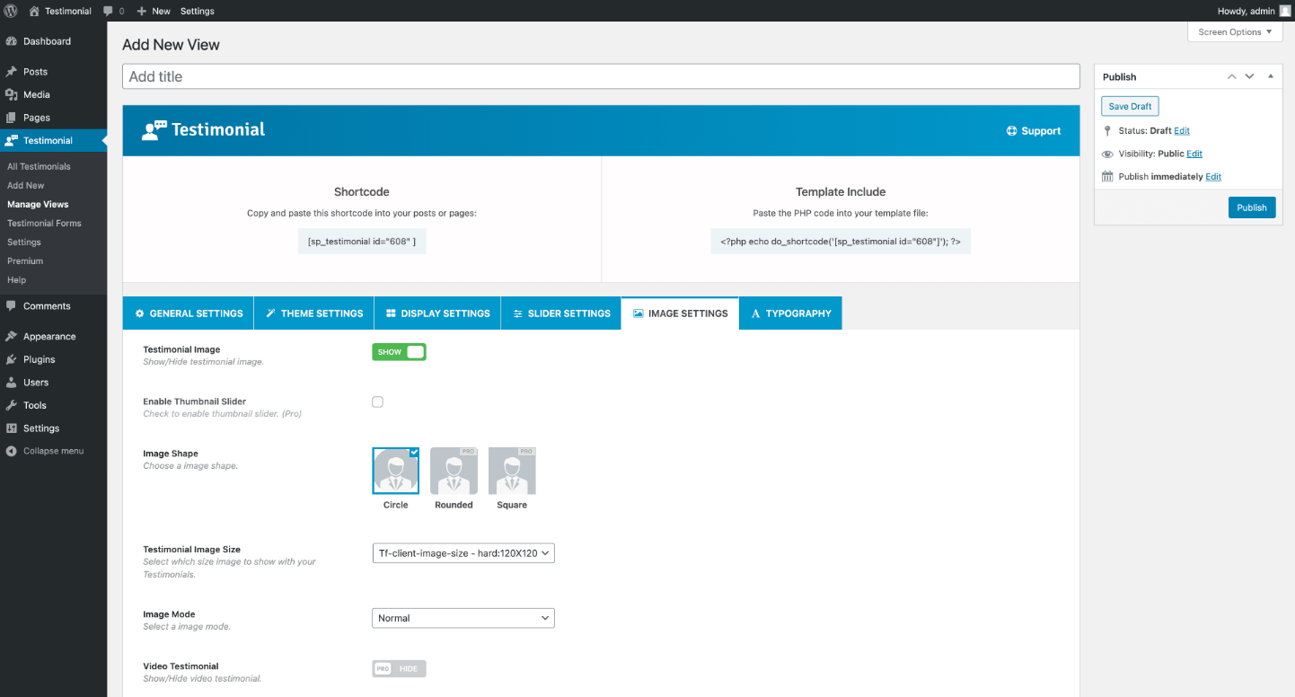Image resolution: width=1295 pixels, height=697 pixels.
Task: Select the Square image shape
Action: tap(512, 471)
